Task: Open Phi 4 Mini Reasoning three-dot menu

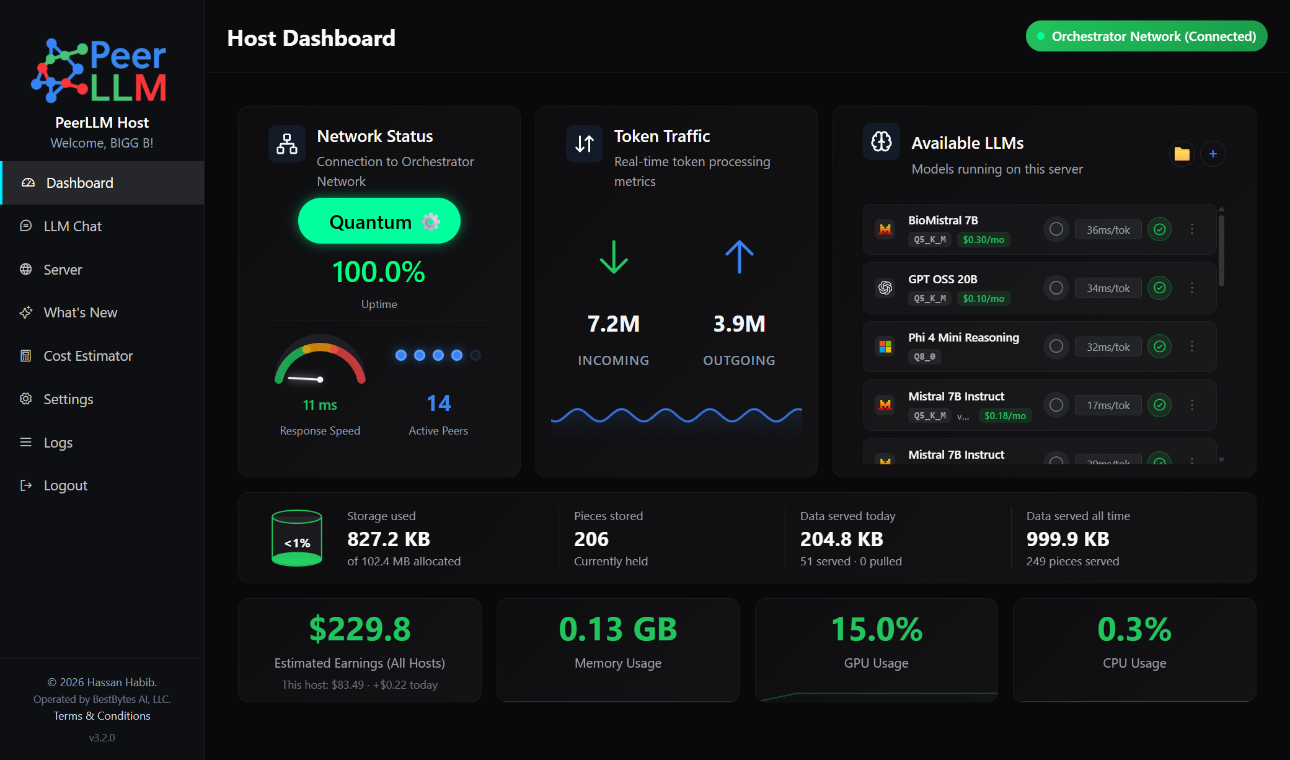Action: tap(1192, 346)
